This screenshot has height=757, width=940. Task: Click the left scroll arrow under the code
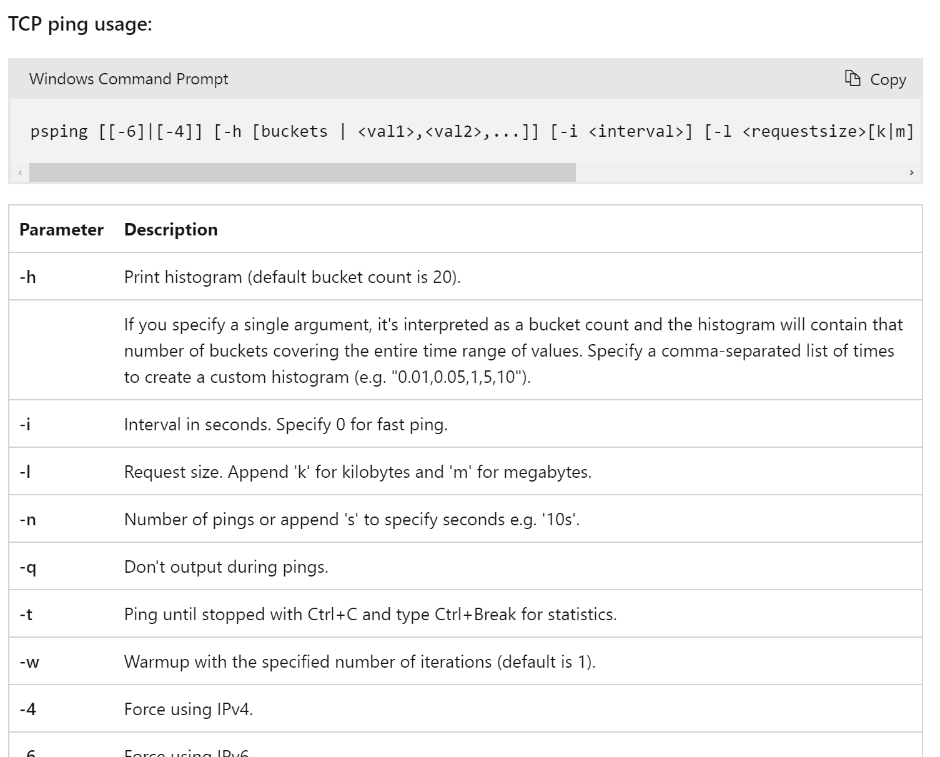click(20, 172)
